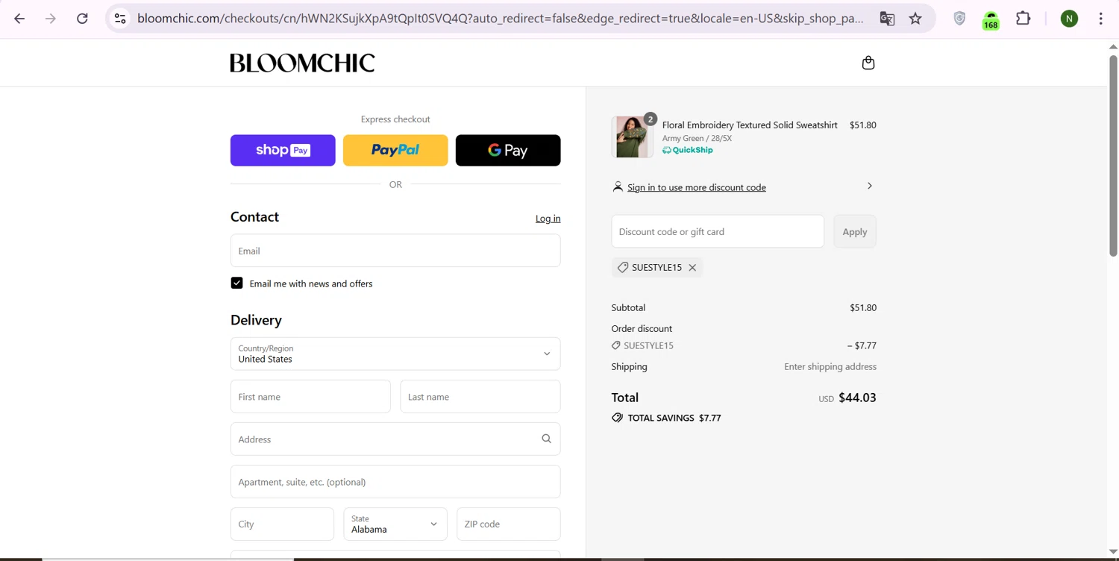Focus the Last name field

(x=480, y=396)
